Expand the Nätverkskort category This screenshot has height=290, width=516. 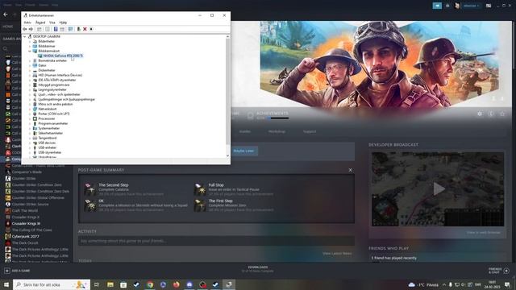click(30, 109)
